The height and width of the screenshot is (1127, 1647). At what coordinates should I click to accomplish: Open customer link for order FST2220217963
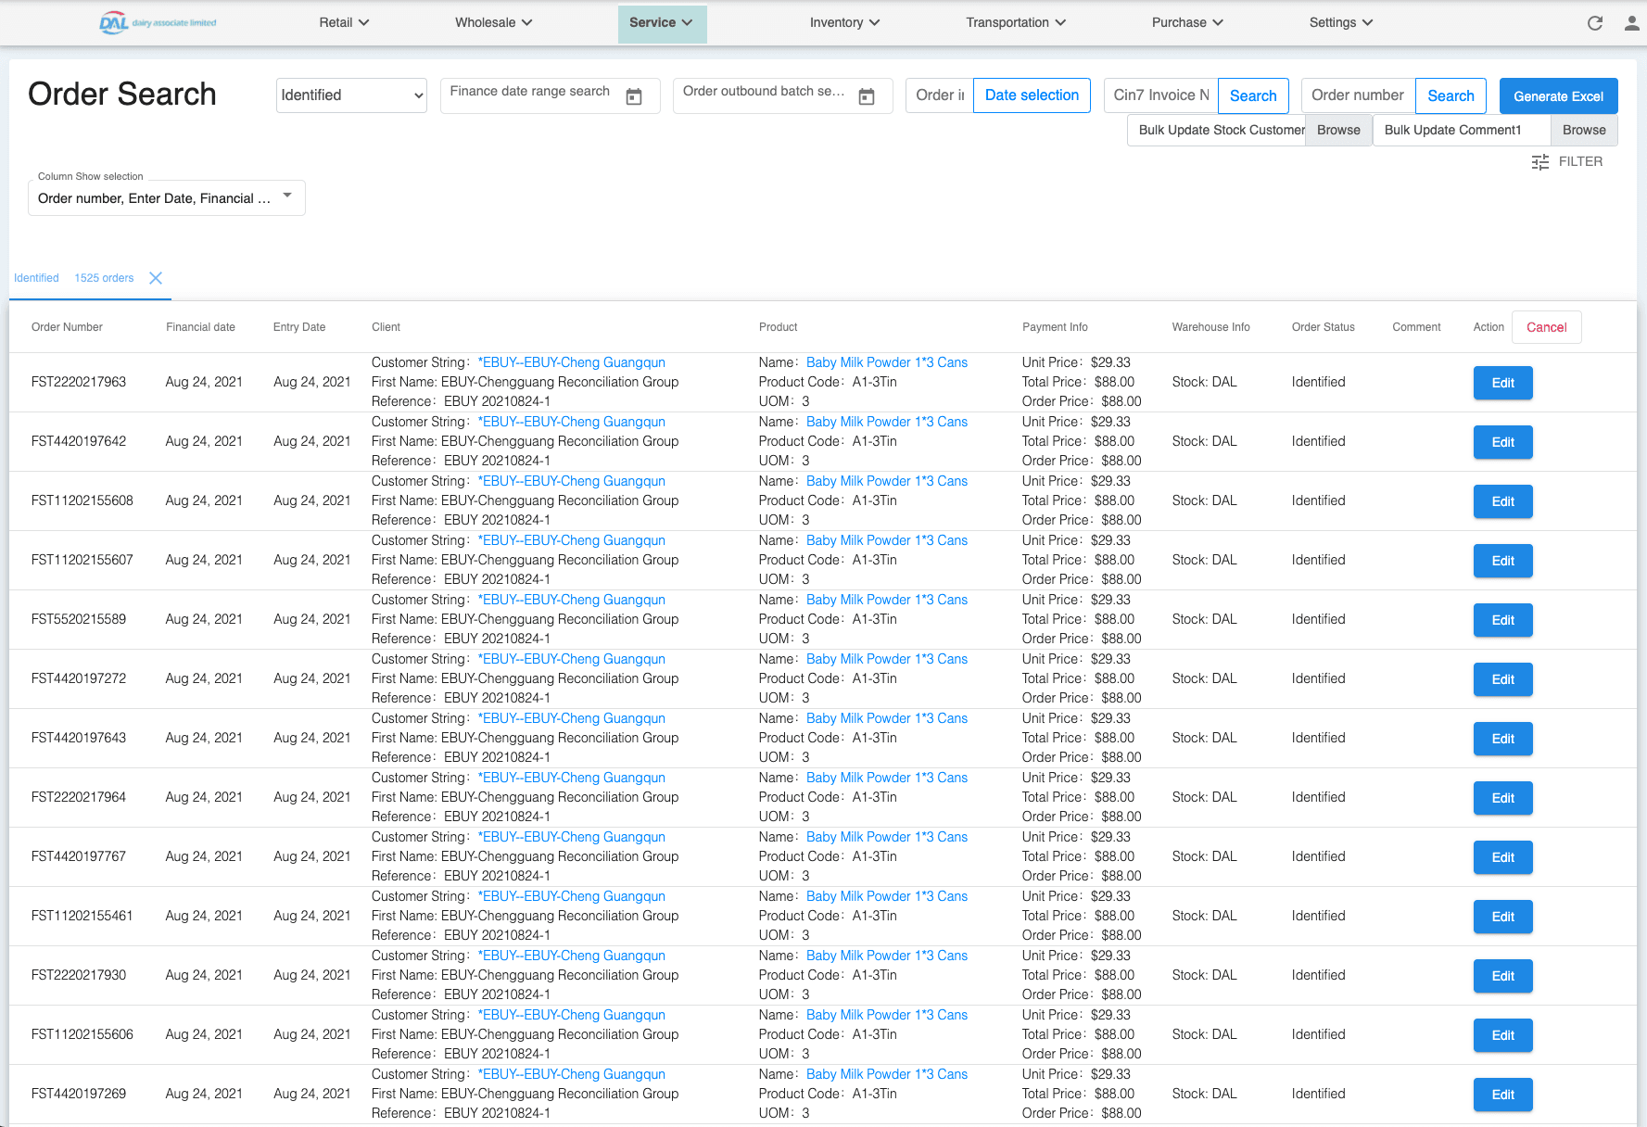click(572, 362)
